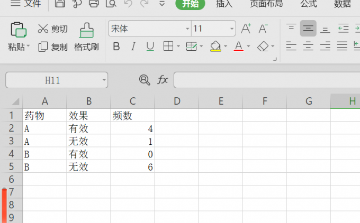This screenshot has width=360, height=223.
Task: Toggle vertical middle alignment
Action: tap(308, 28)
